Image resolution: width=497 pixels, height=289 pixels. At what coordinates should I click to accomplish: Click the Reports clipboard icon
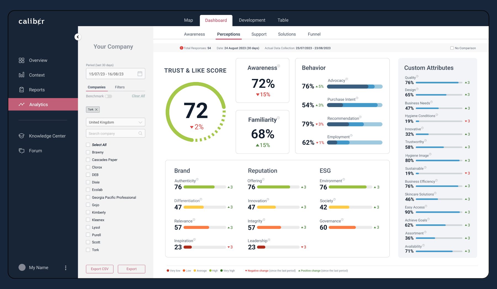[x=22, y=90]
